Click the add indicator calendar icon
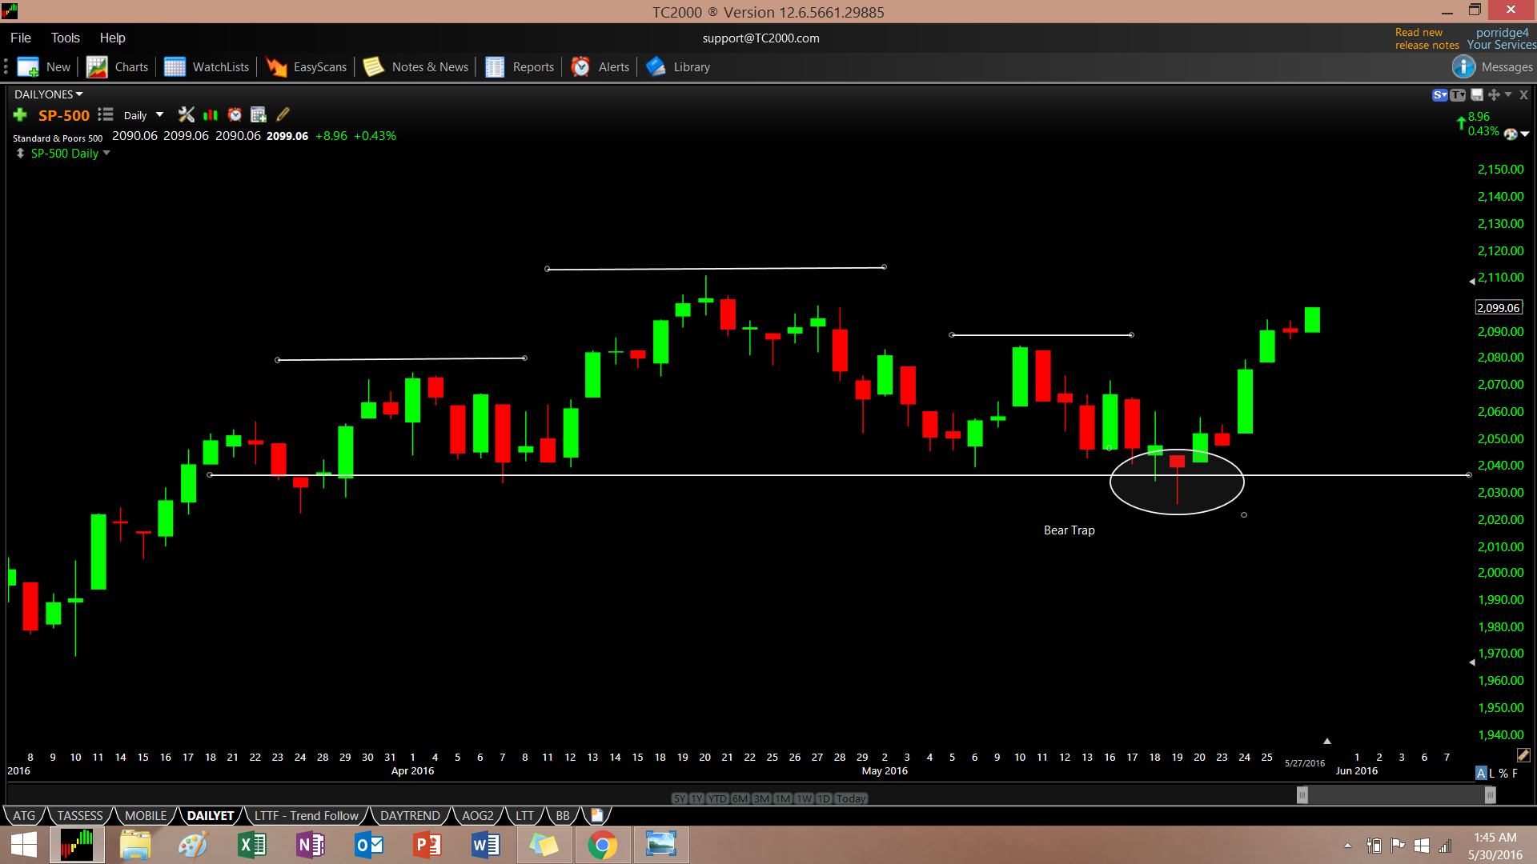The image size is (1537, 864). click(258, 115)
